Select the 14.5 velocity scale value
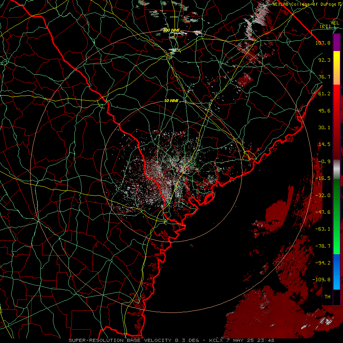343x343 pixels. [324, 144]
